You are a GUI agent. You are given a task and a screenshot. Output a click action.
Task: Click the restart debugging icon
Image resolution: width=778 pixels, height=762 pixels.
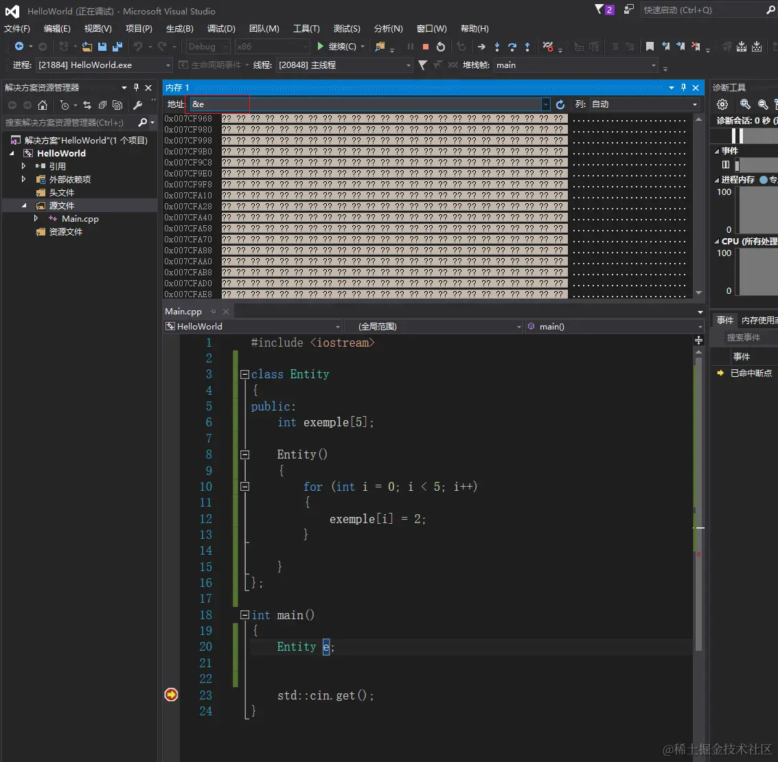pos(441,47)
